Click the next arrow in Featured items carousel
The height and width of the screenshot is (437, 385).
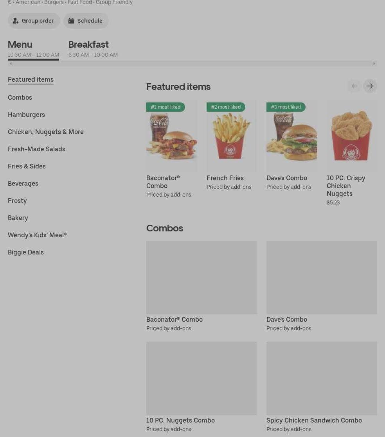coord(370,86)
